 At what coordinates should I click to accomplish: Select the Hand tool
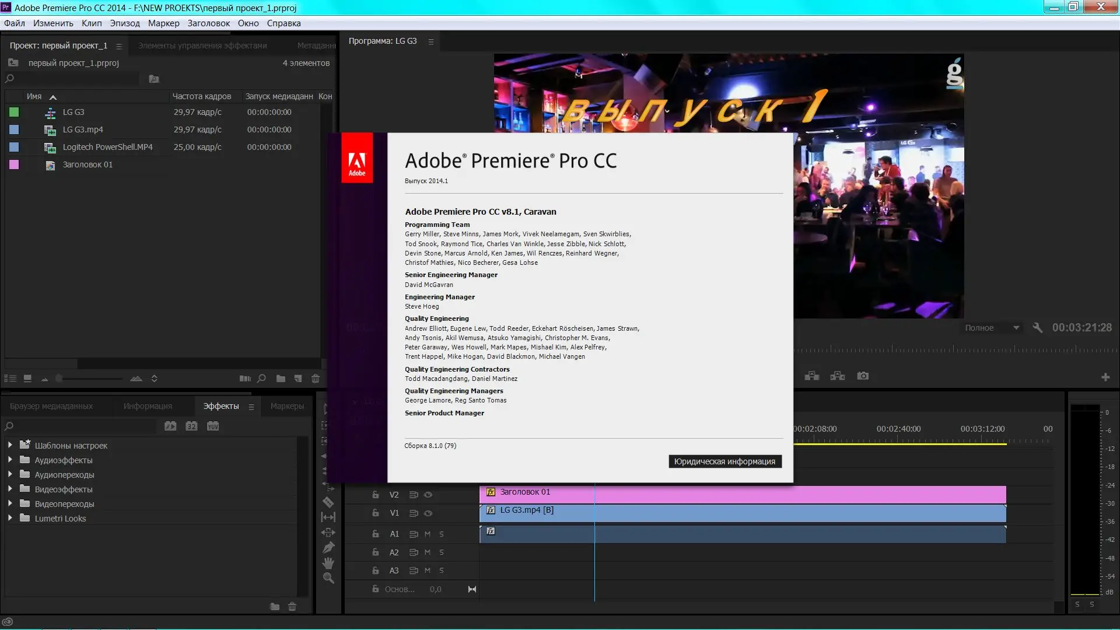coord(328,563)
